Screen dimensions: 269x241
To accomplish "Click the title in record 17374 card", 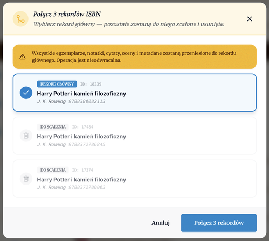I will pyautogui.click(x=81, y=180).
